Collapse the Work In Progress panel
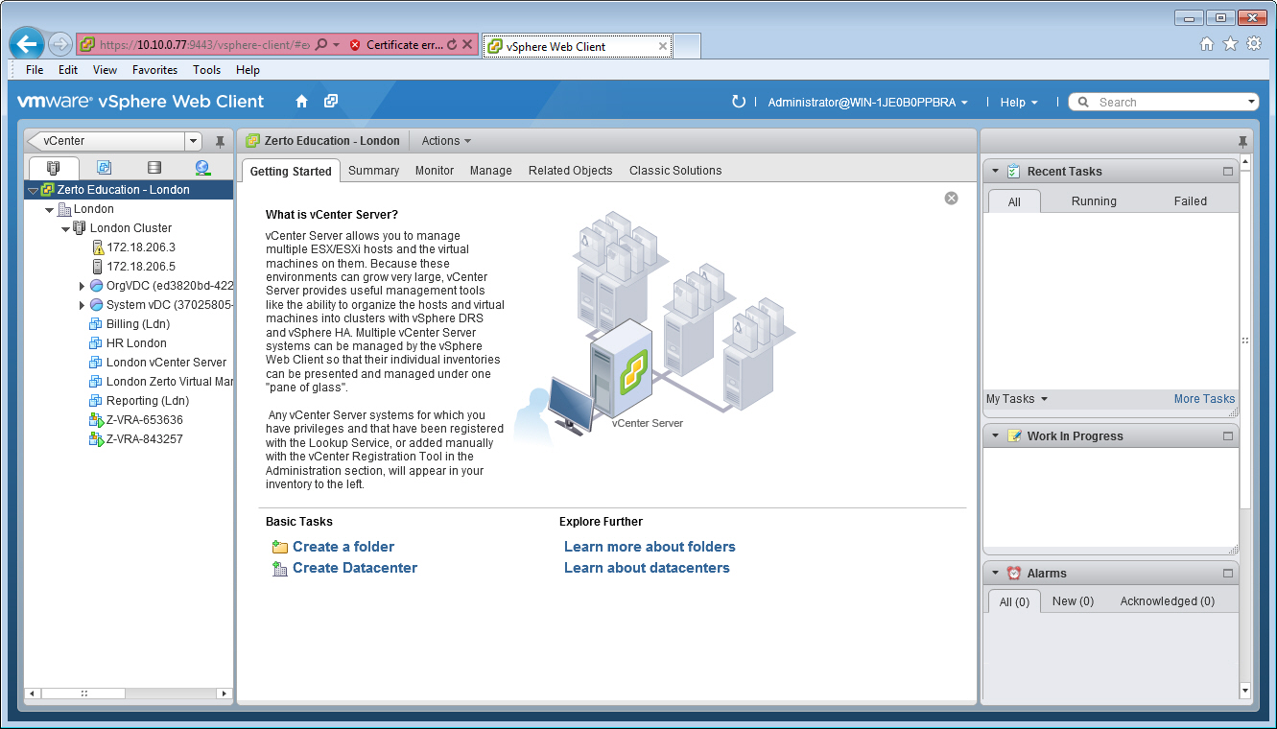 click(995, 436)
